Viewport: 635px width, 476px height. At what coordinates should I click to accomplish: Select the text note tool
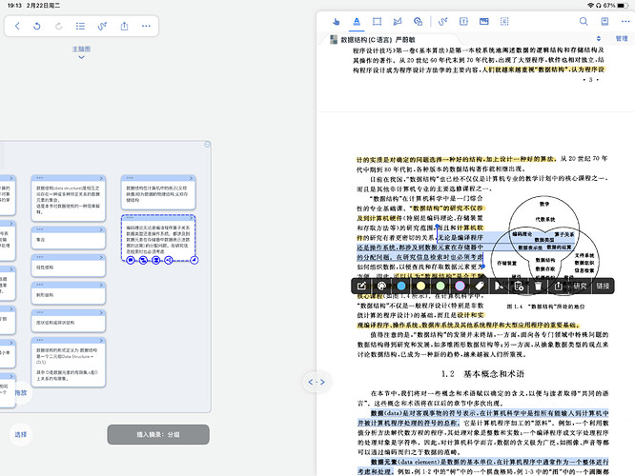click(x=463, y=22)
